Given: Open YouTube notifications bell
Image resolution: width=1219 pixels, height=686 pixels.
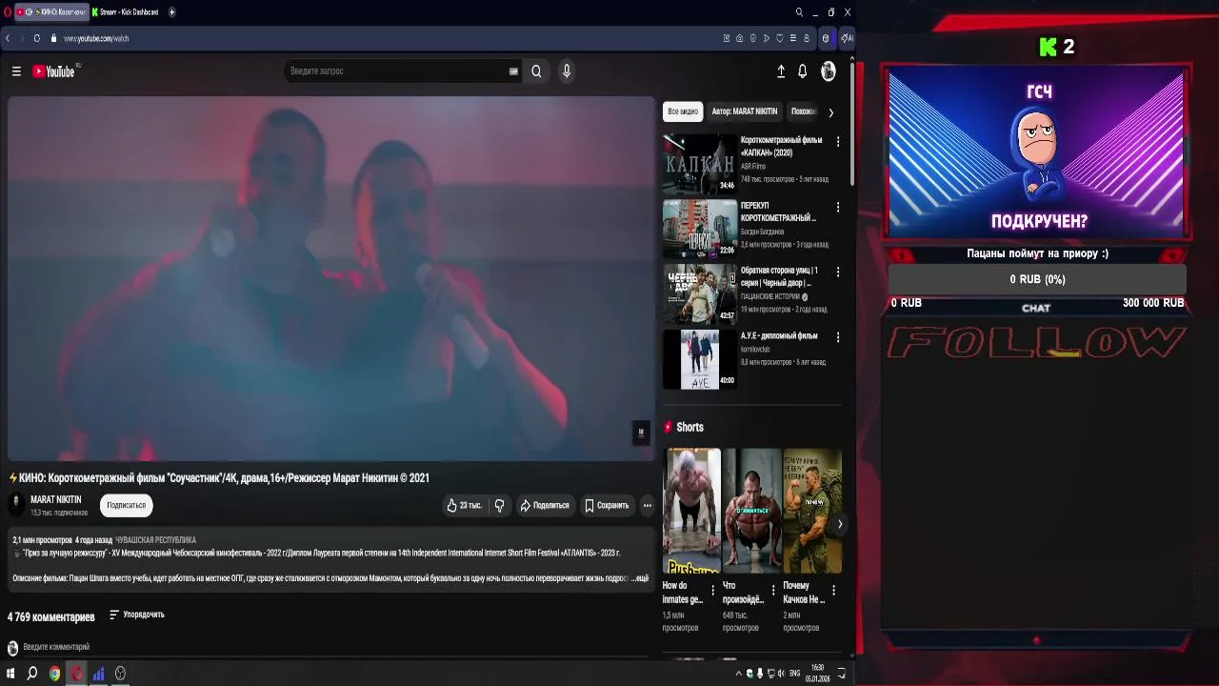Looking at the screenshot, I should [x=803, y=71].
